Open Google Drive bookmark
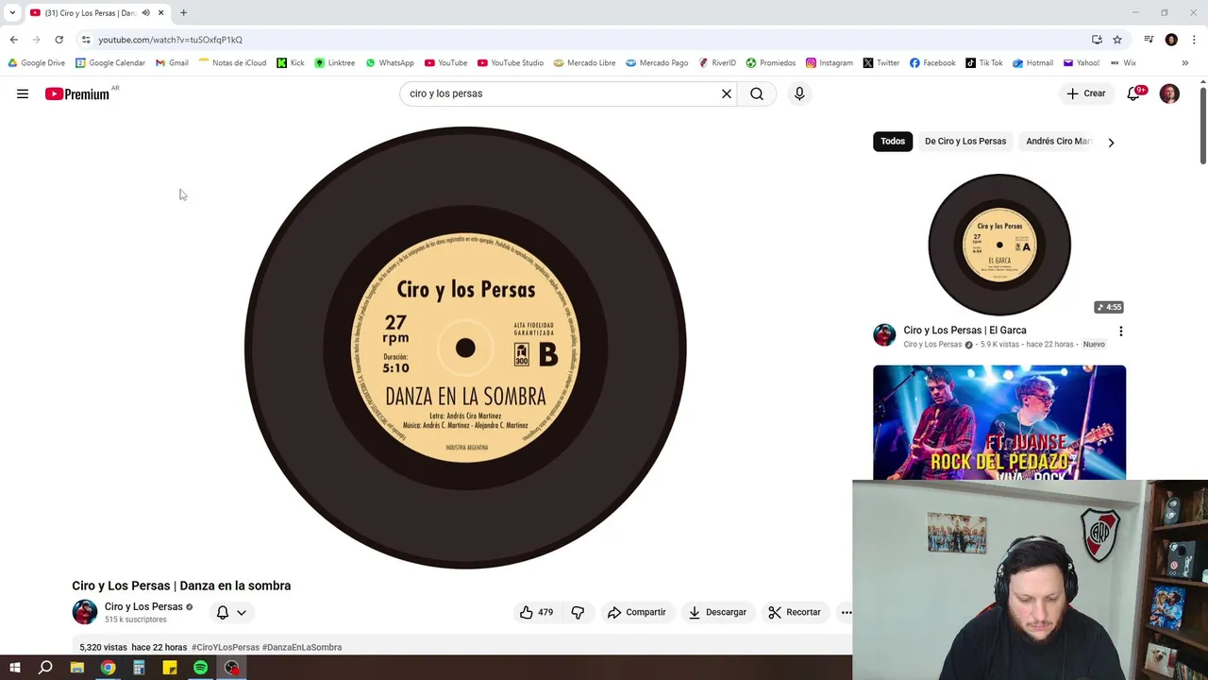This screenshot has height=680, width=1208. 37,63
